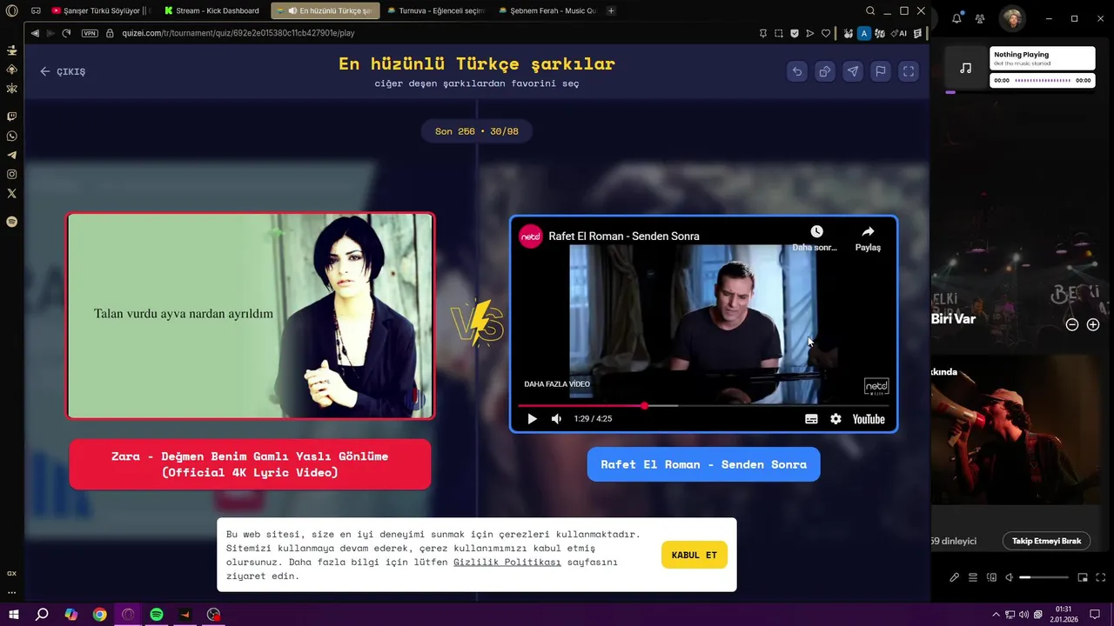
Task: Mute the music app with speaker icon
Action: pyautogui.click(x=1009, y=577)
